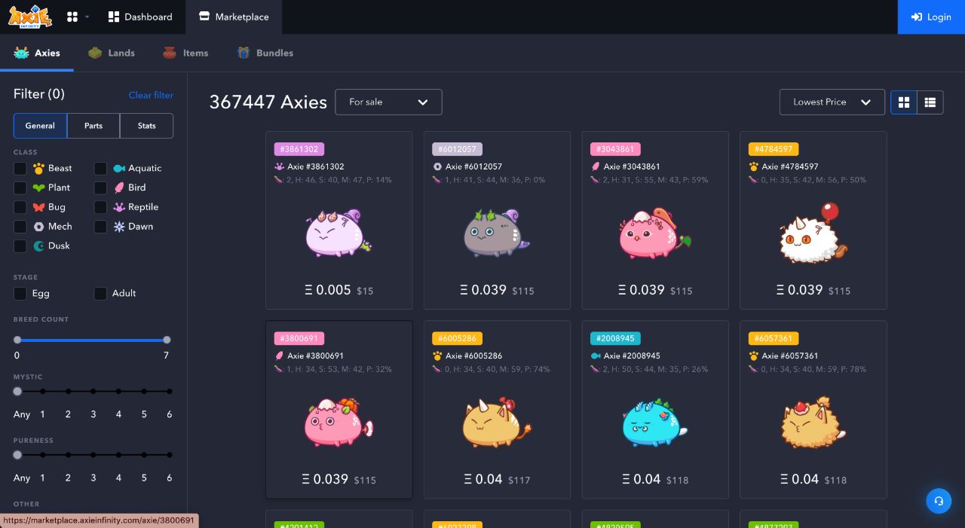This screenshot has width=965, height=528.
Task: Check the Plant class filter
Action: click(20, 188)
